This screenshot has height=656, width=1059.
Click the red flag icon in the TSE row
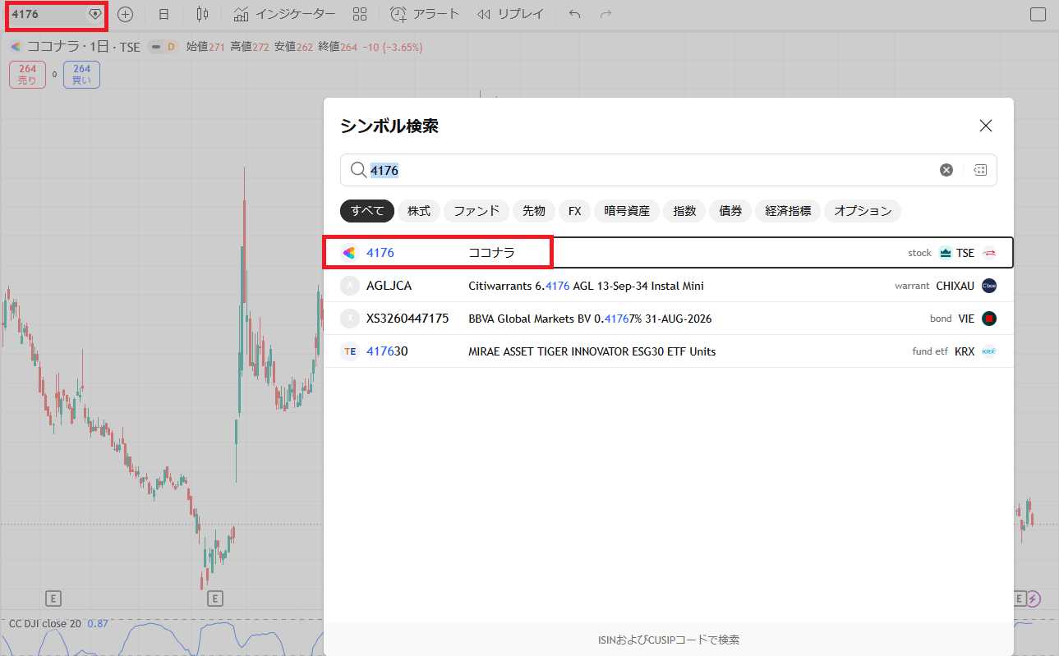coord(989,253)
